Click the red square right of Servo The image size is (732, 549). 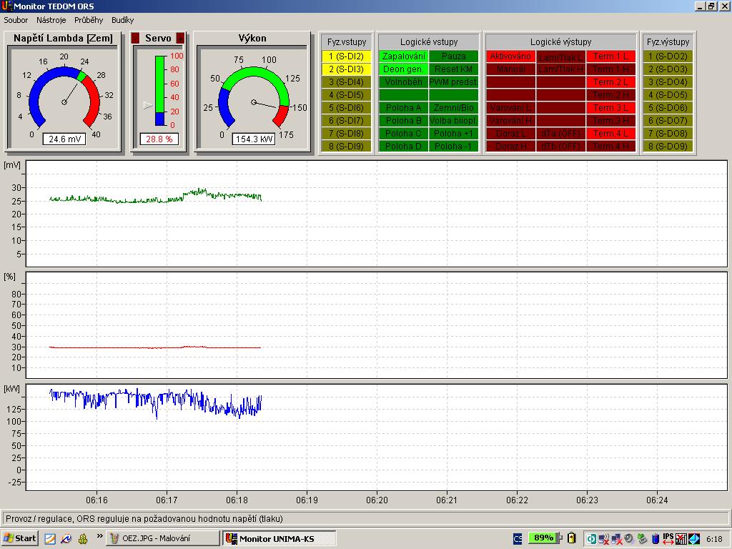180,38
